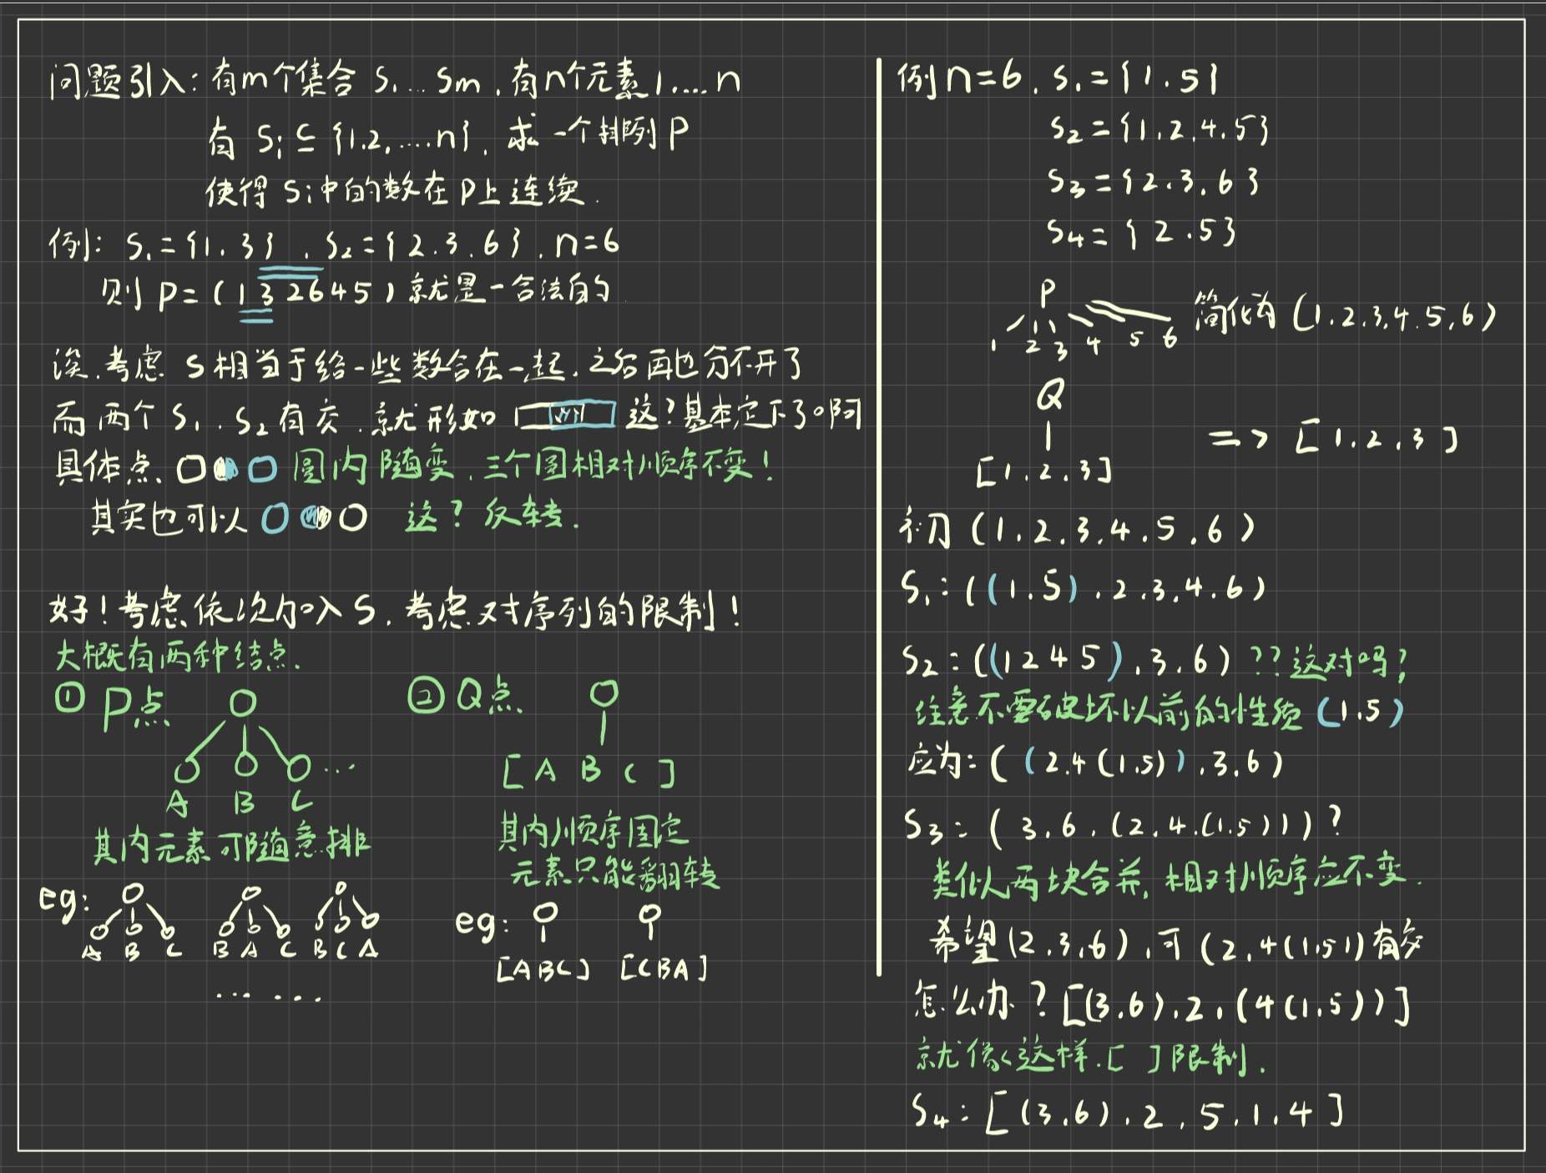The image size is (1546, 1173).
Task: Click the circled number ② beside Q点
Action: [x=424, y=695]
